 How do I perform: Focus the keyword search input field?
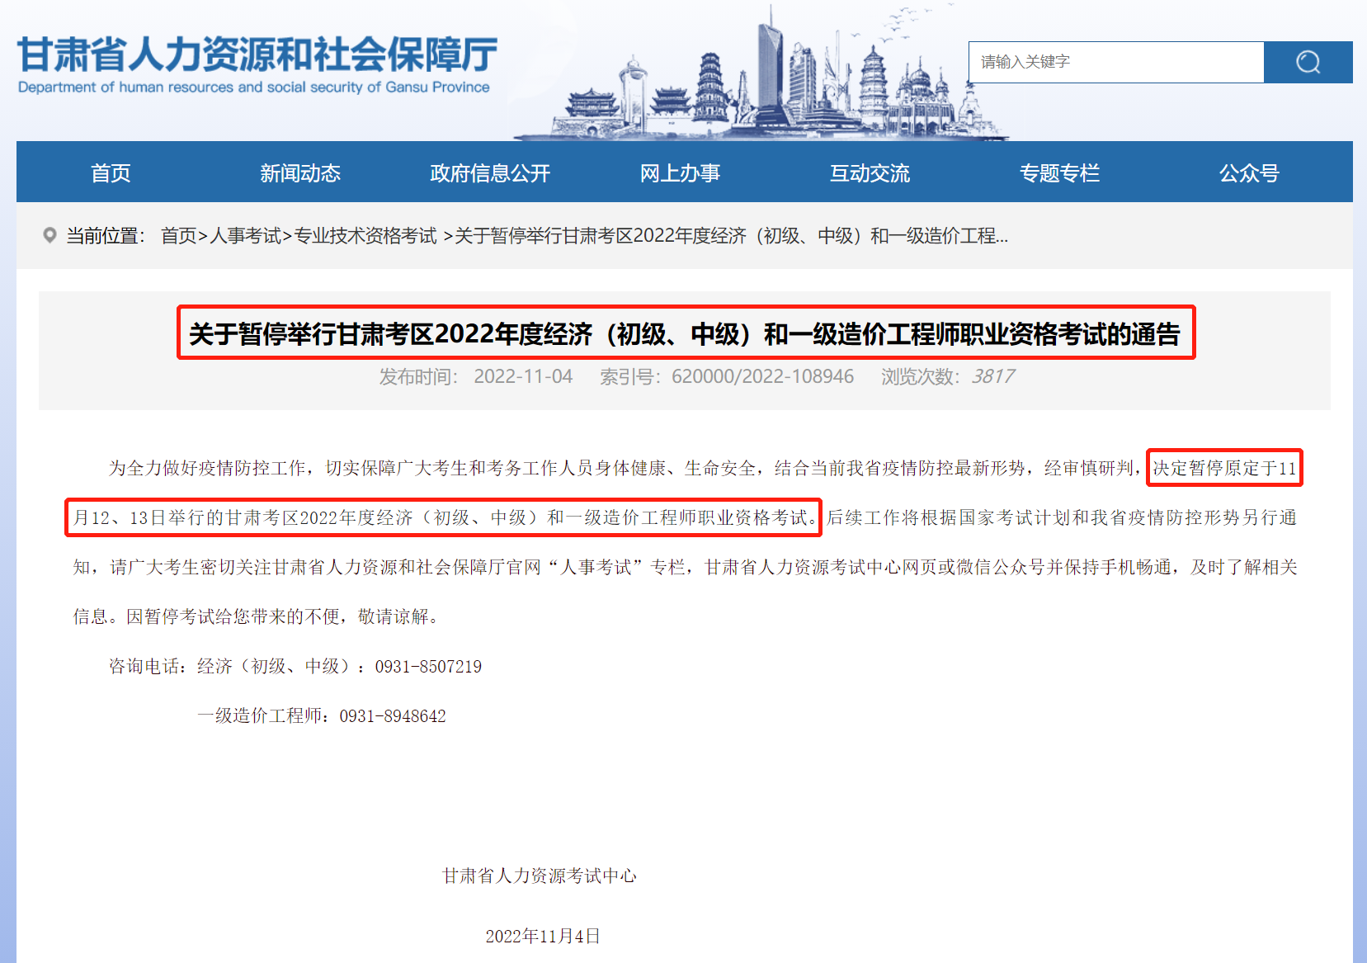click(x=1115, y=62)
